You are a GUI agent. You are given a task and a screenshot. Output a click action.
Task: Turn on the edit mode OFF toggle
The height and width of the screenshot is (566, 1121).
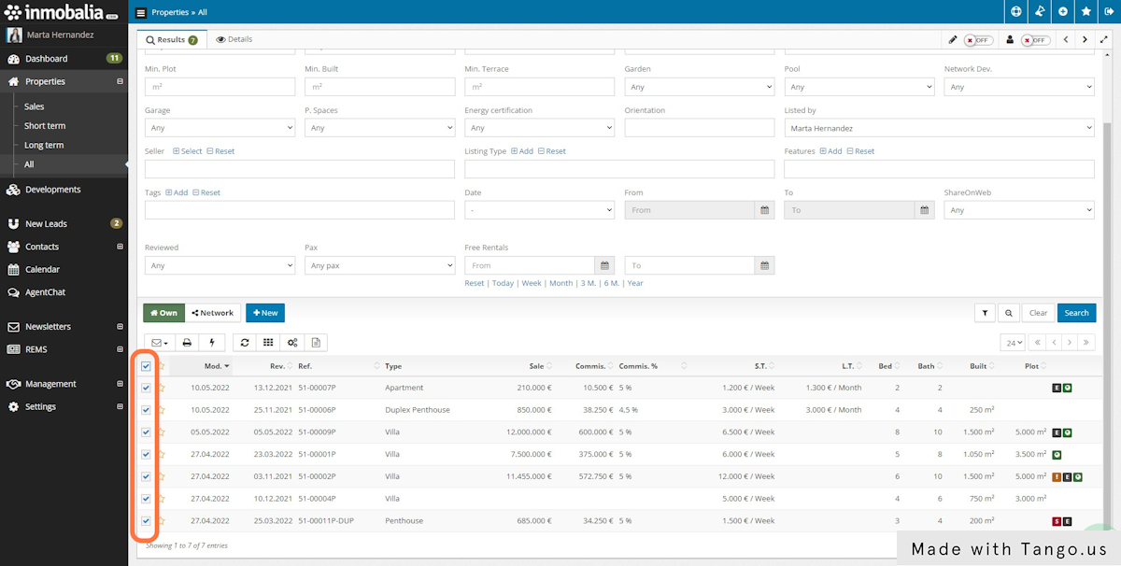click(x=979, y=39)
